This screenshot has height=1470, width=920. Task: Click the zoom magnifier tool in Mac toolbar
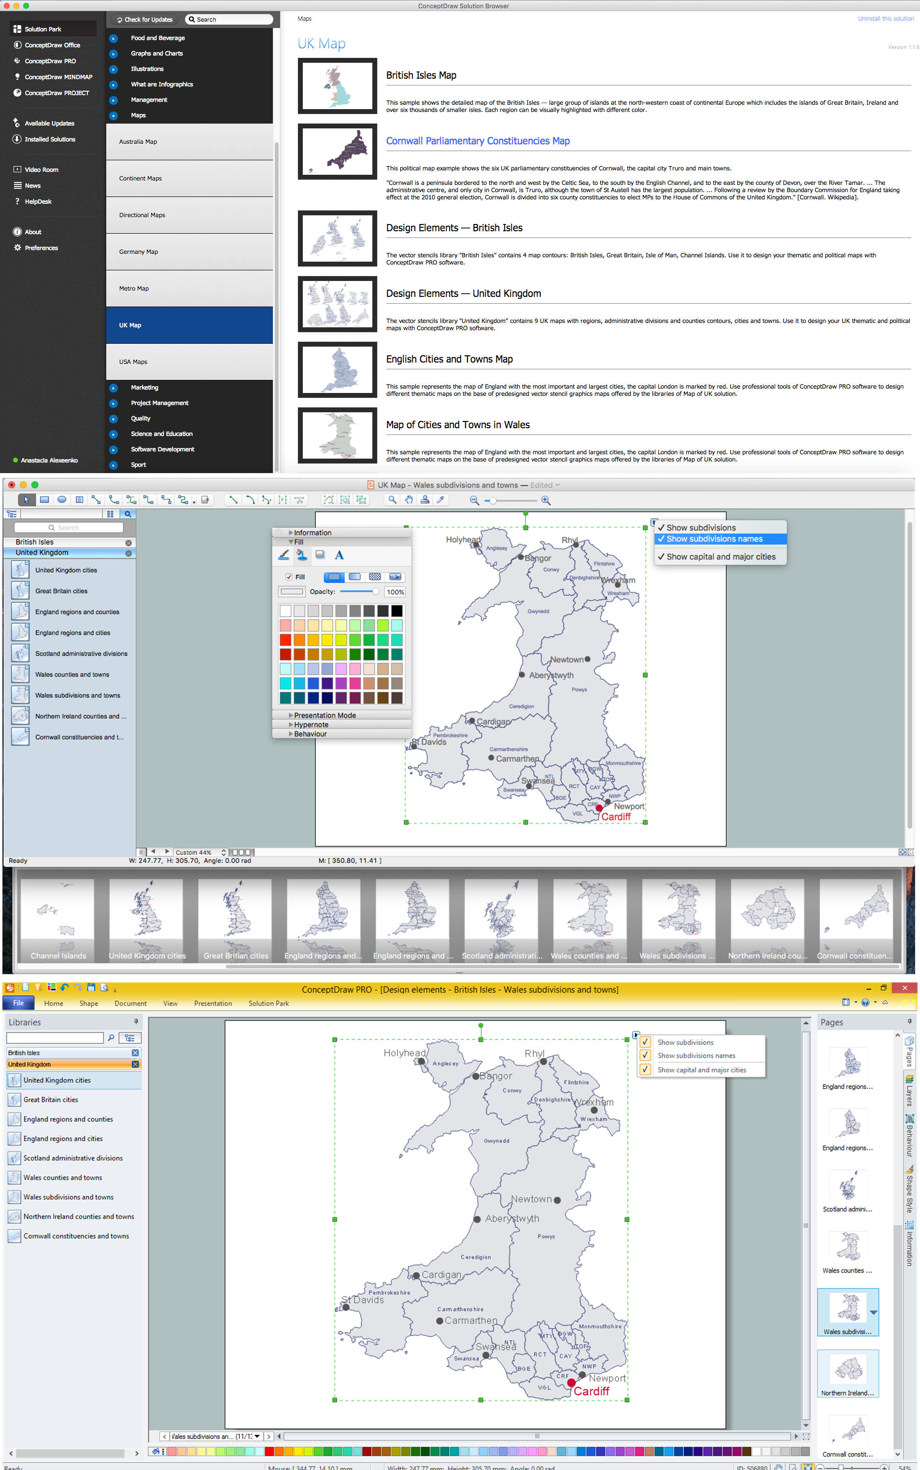(393, 499)
